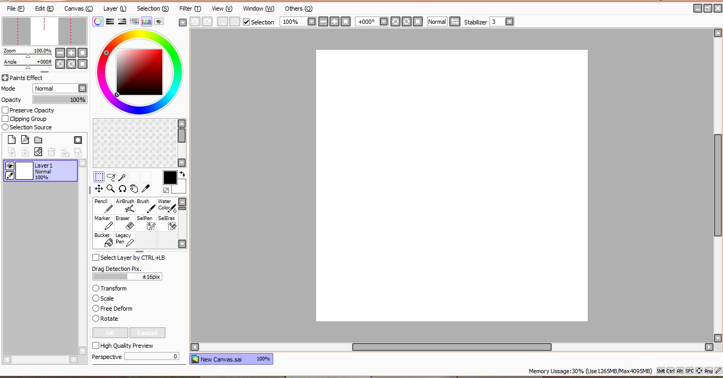Click the Perspective value input field

pos(152,357)
